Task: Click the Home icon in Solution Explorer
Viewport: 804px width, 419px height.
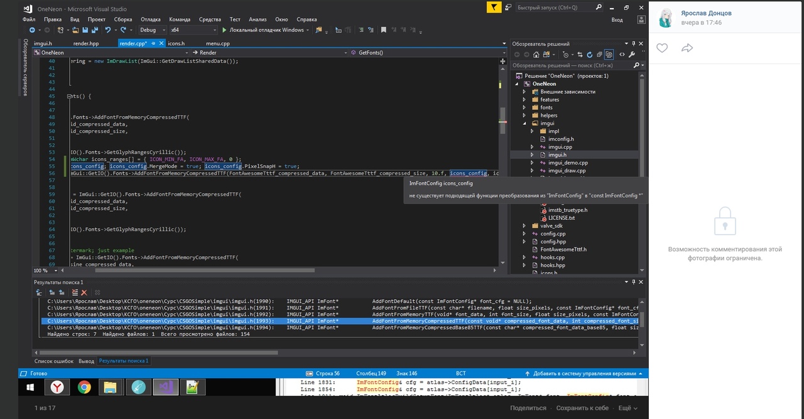Action: [538, 55]
